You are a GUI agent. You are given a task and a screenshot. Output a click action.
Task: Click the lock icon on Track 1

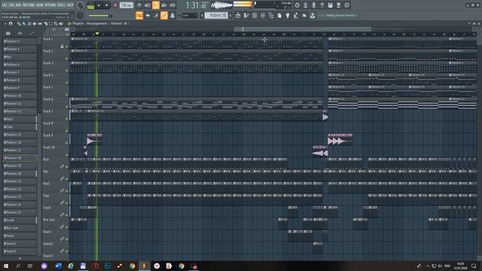pos(62,46)
